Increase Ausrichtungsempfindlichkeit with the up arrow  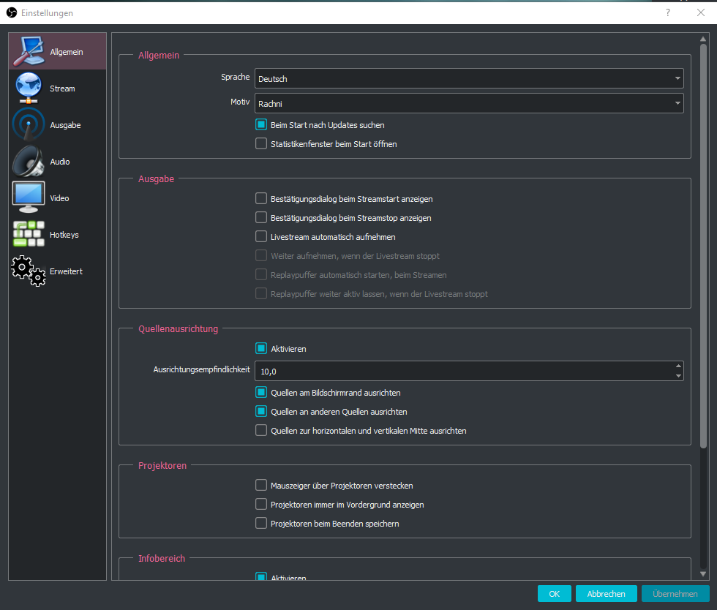[x=678, y=366]
